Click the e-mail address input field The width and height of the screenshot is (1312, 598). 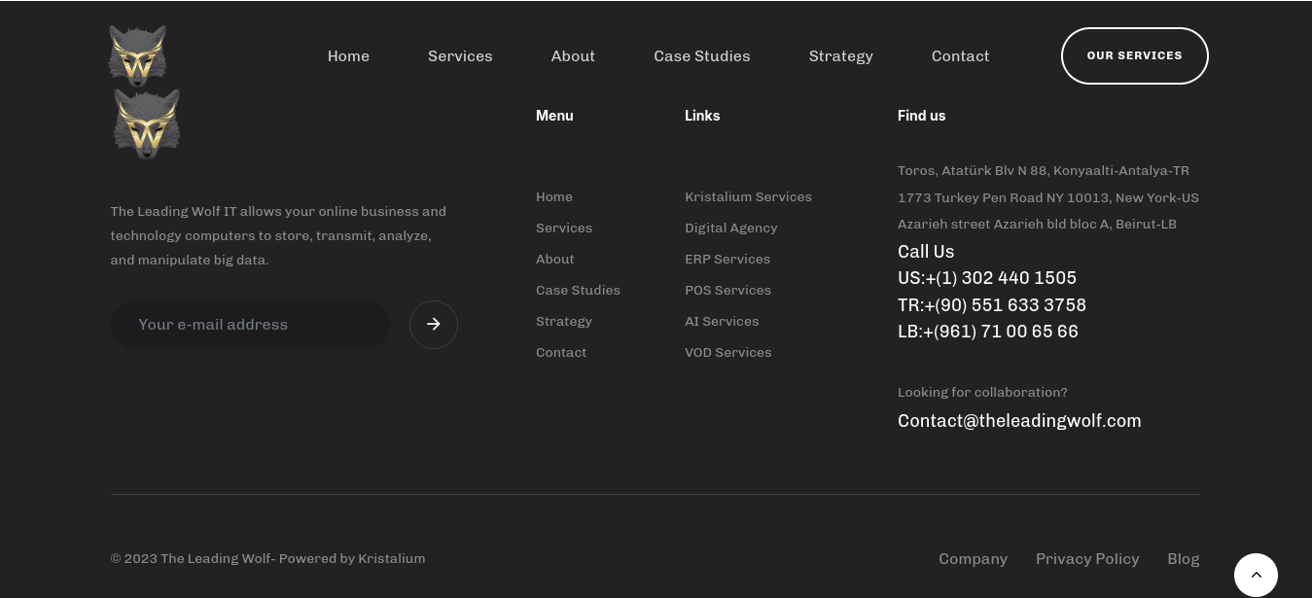tap(250, 324)
